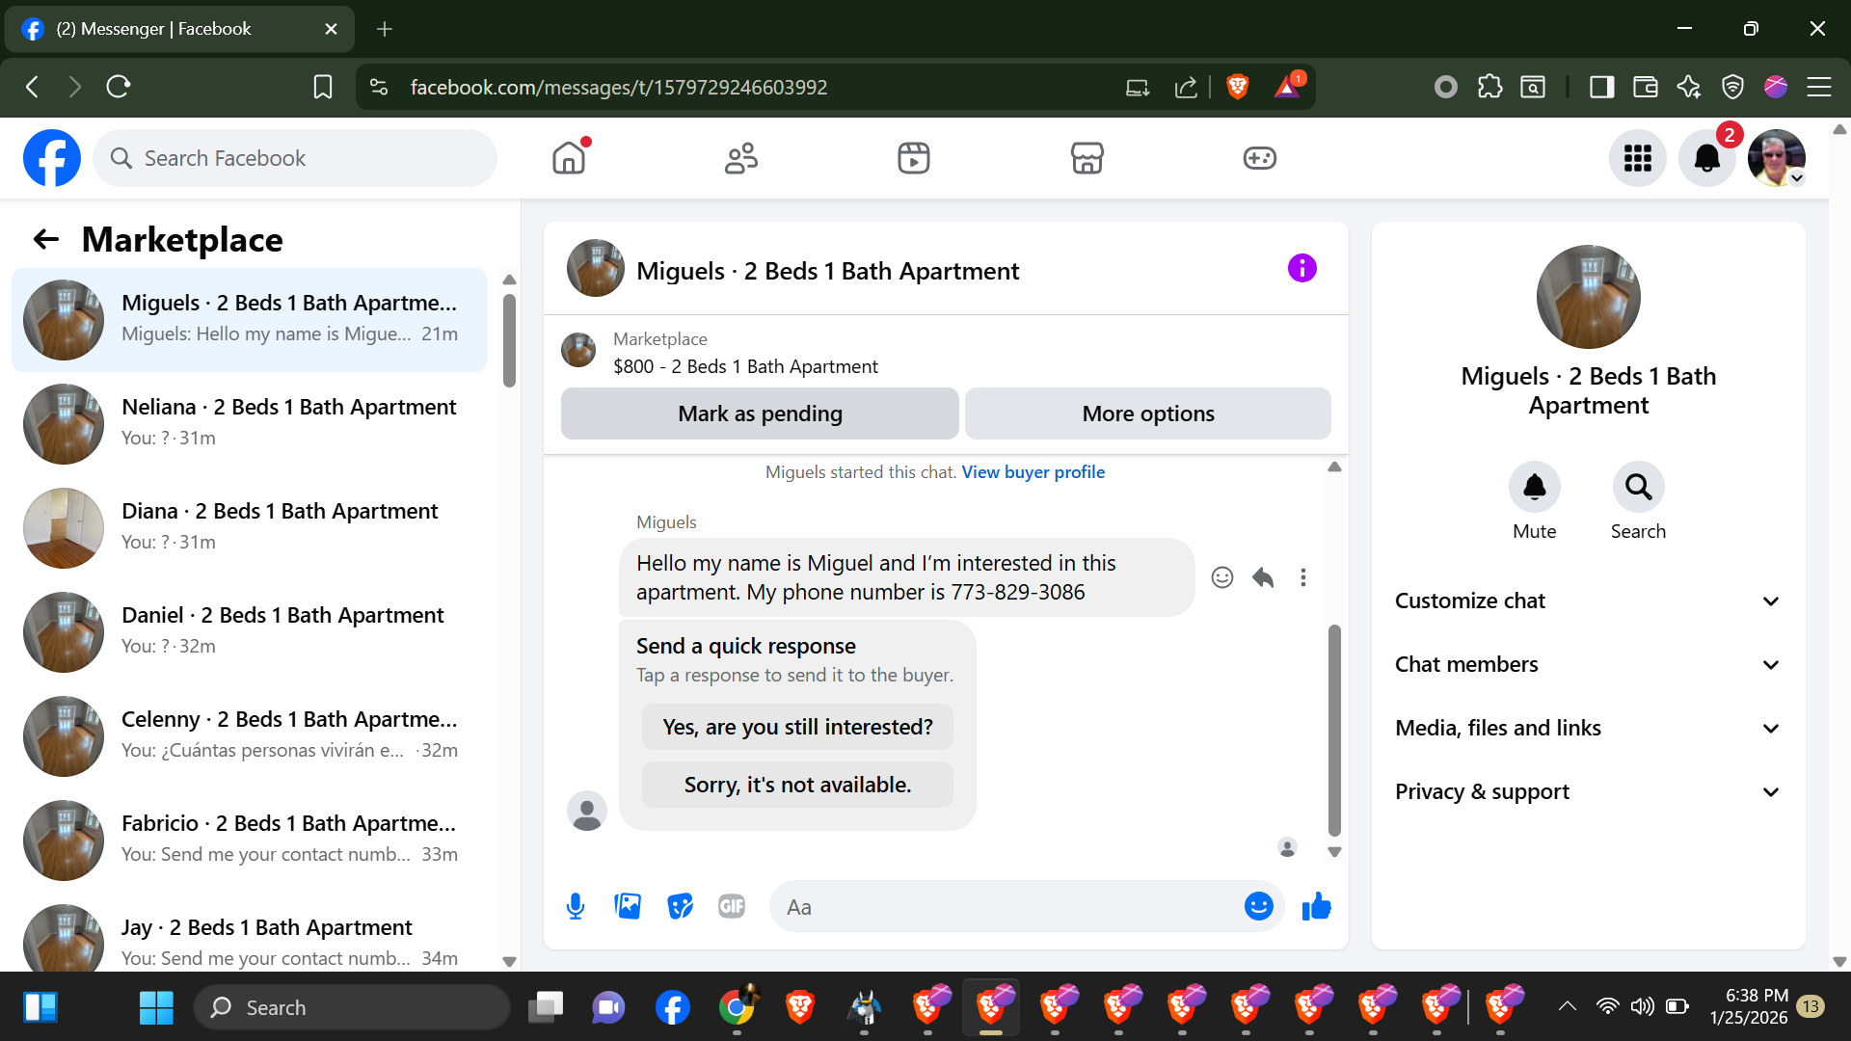Mark the listing as pending
The width and height of the screenshot is (1851, 1041).
[760, 414]
